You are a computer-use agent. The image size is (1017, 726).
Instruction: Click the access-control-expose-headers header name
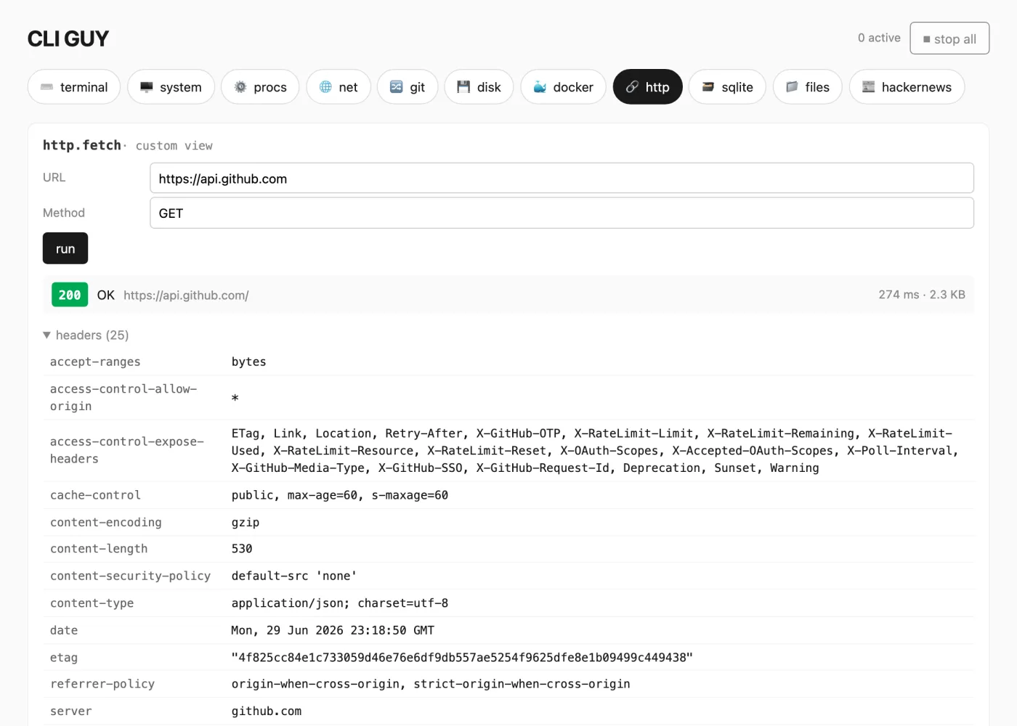[x=127, y=450]
